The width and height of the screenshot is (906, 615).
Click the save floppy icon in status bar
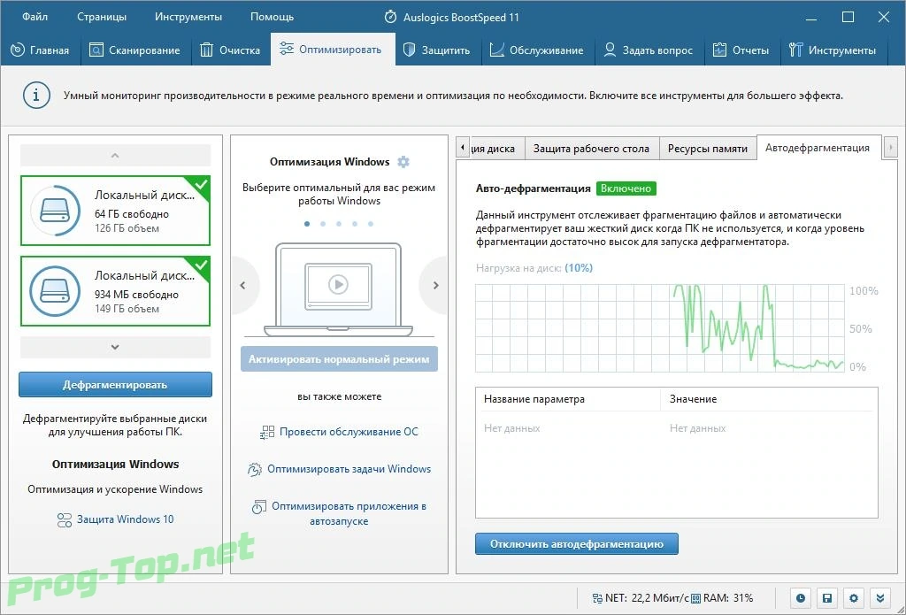tap(827, 598)
